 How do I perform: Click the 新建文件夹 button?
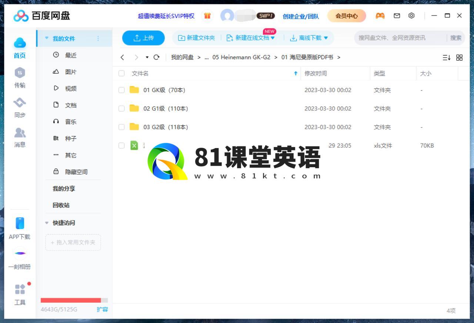click(196, 38)
